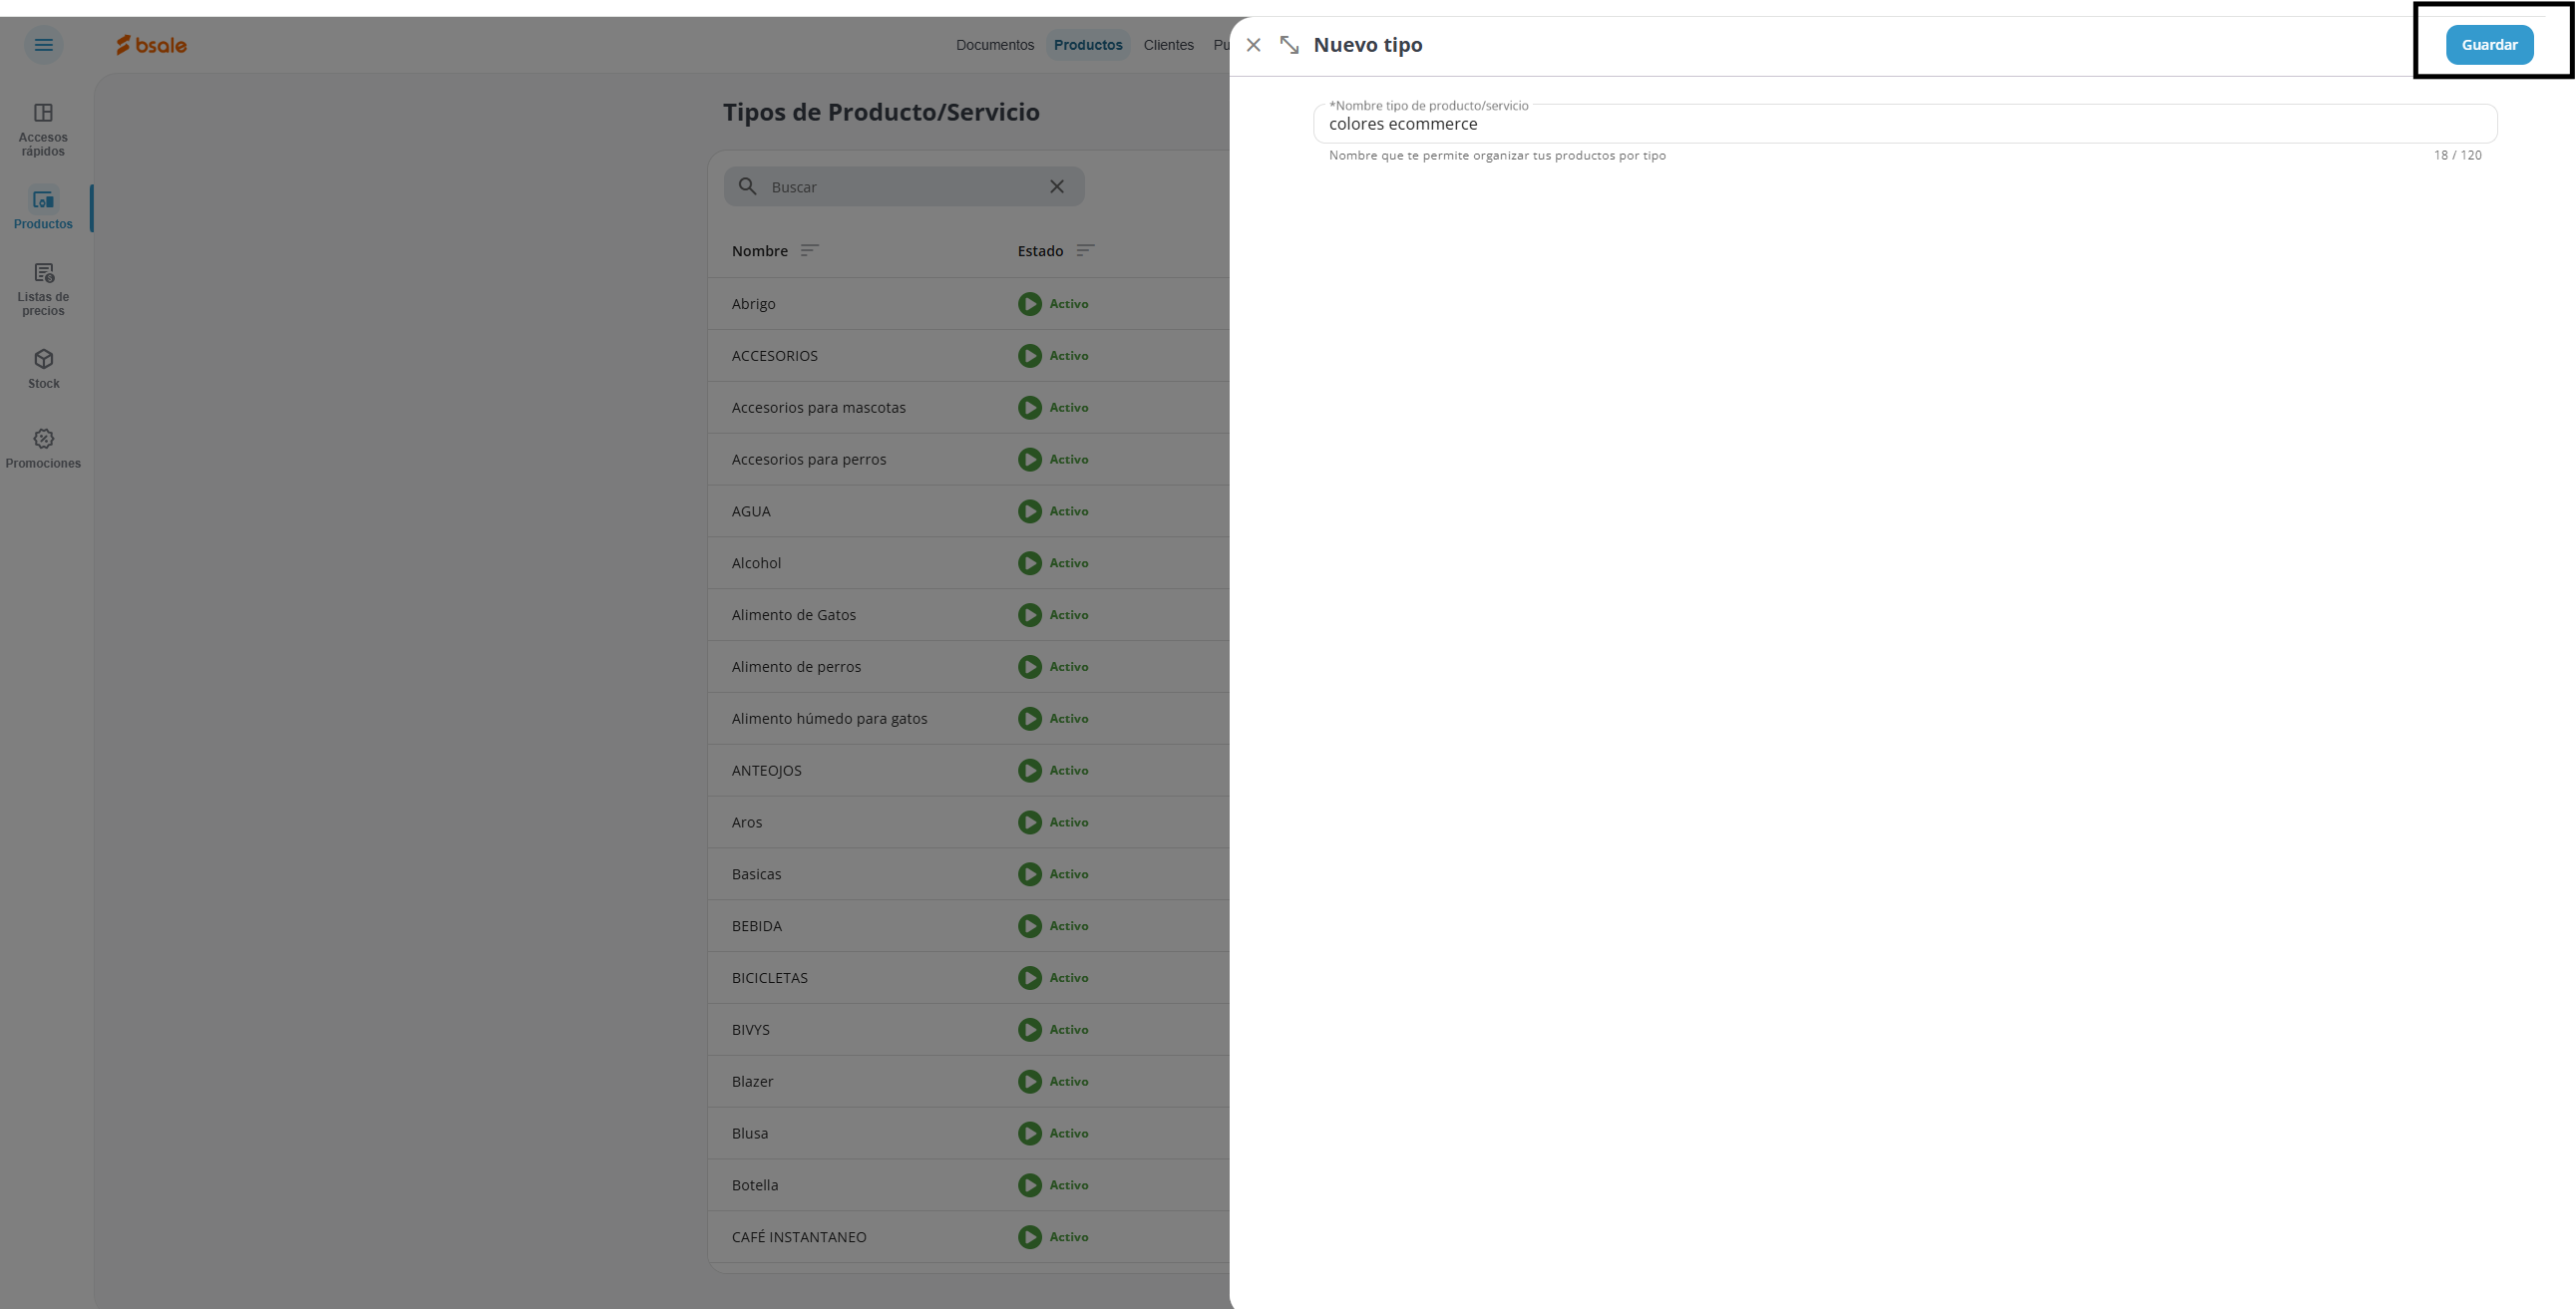Expand the Nuevo tipo panel fullscreen
Screen dimensions: 2575x1309
pos(1289,45)
